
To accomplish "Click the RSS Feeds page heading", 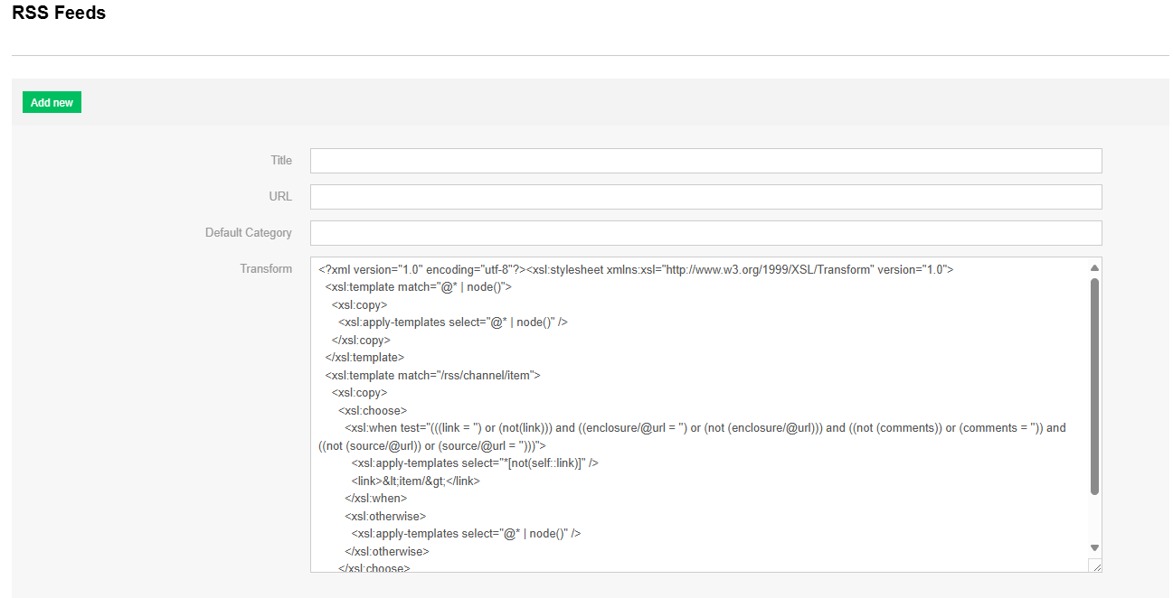I will coord(59,14).
